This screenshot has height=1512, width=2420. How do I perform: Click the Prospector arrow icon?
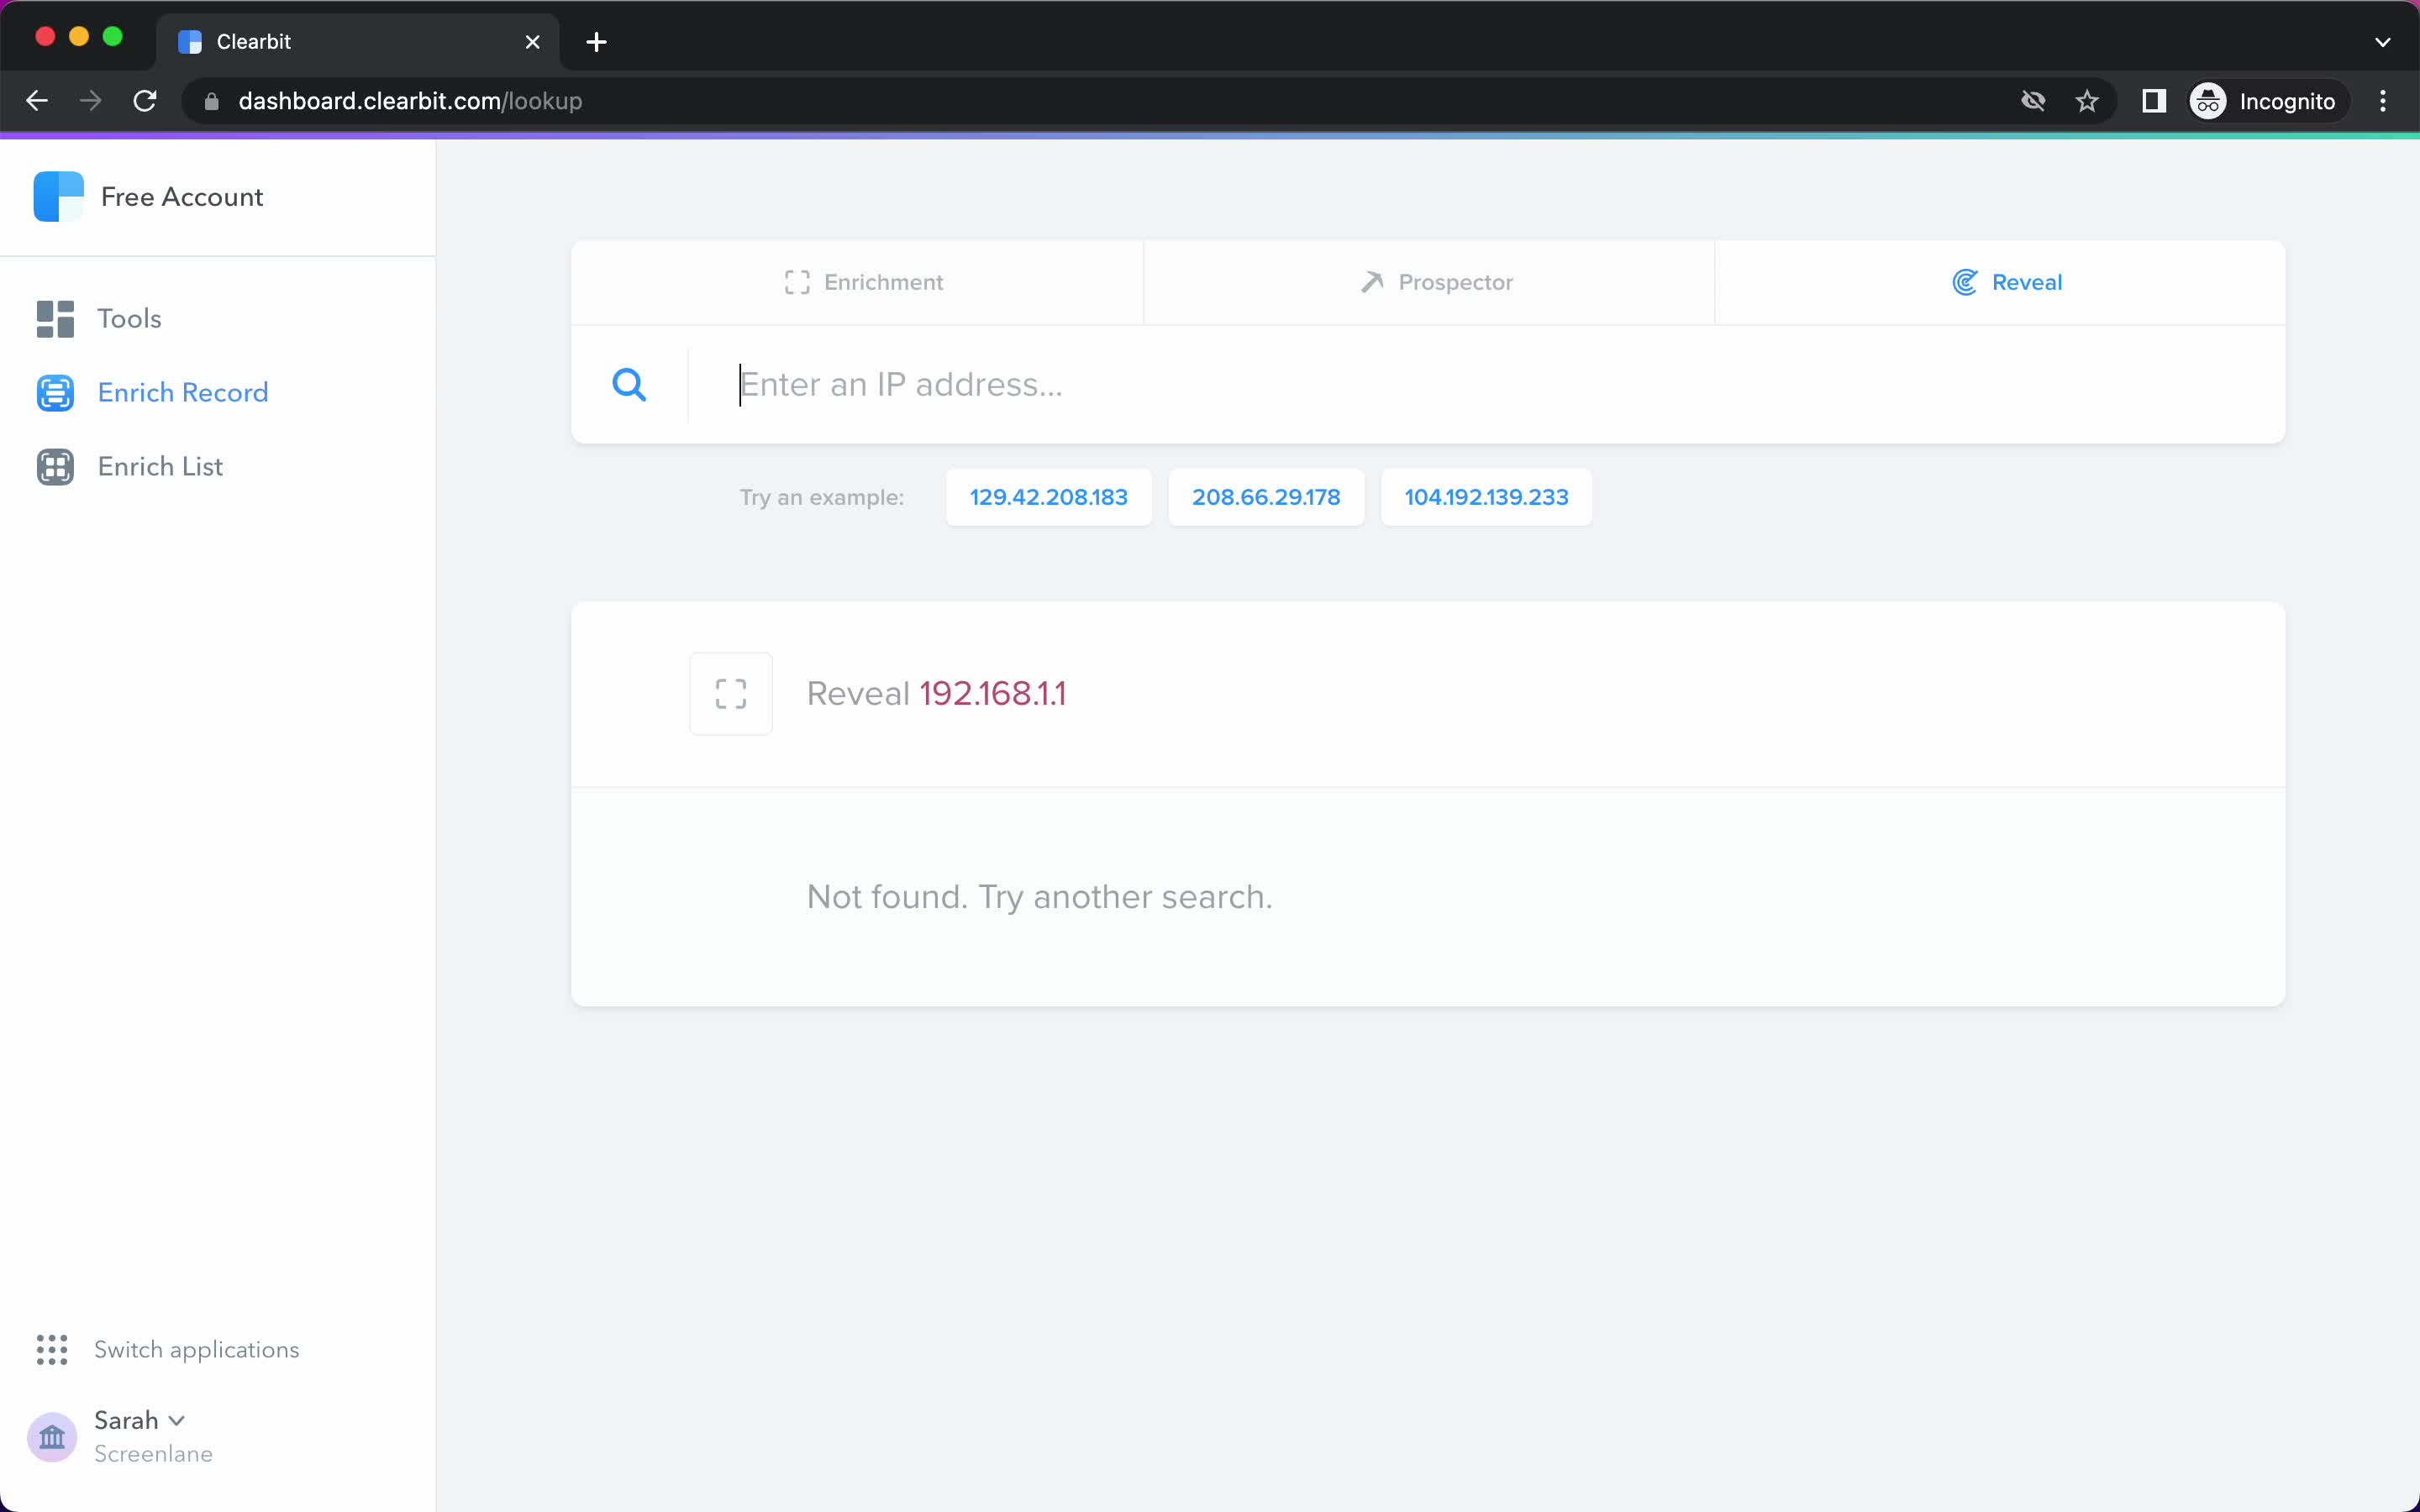[x=1372, y=282]
